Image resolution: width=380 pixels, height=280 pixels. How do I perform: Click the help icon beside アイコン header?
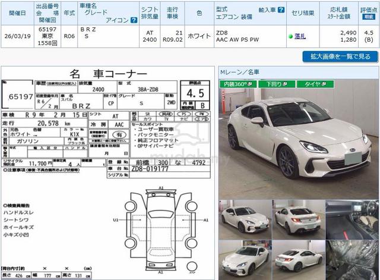(134, 20)
